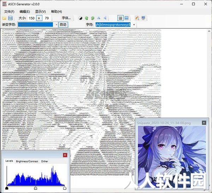
Task: Switch to the Brightness/Contrast tab
Action: click(x=27, y=161)
